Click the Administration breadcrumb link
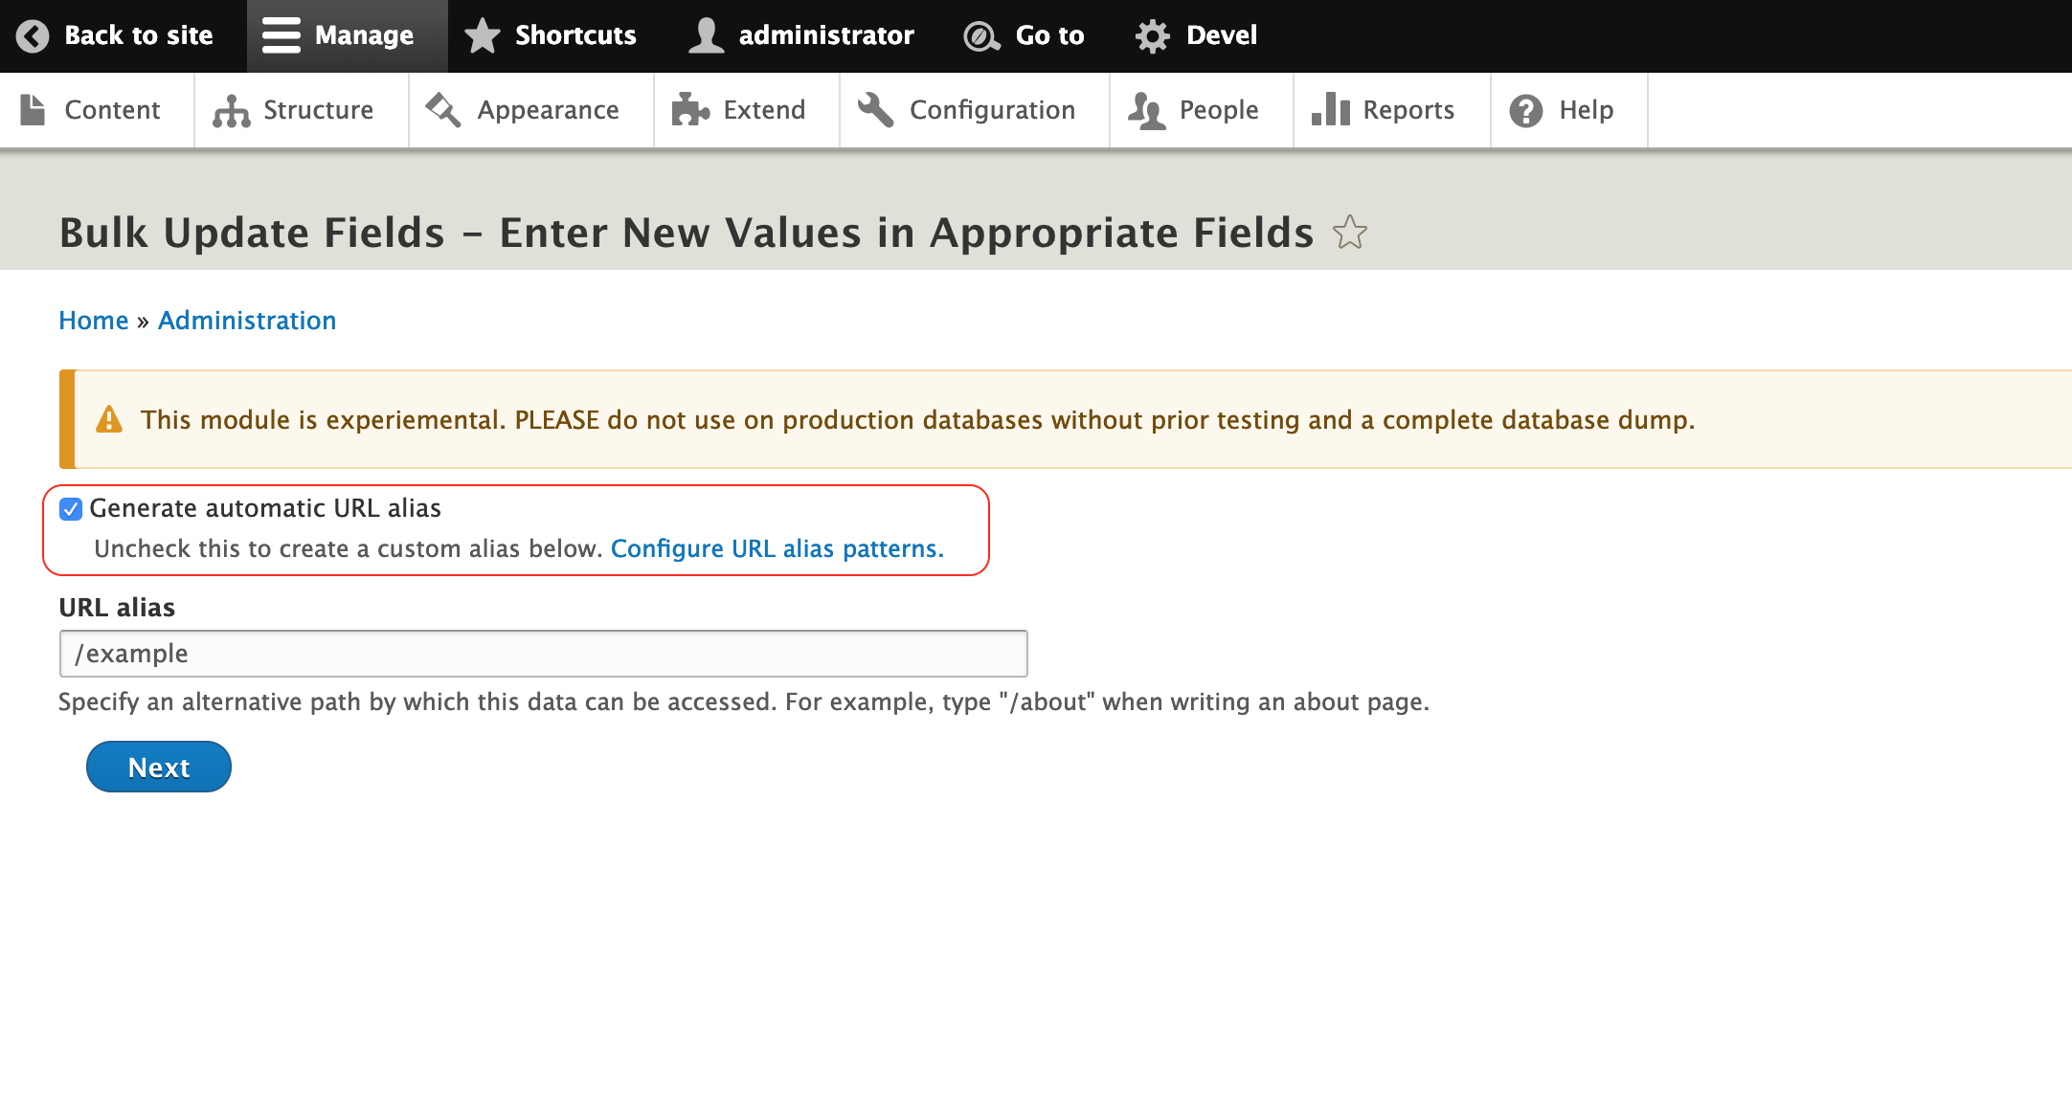Screen dimensions: 2072x1114 247,321
